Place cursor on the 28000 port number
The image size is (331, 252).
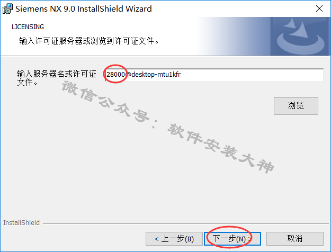pos(115,75)
